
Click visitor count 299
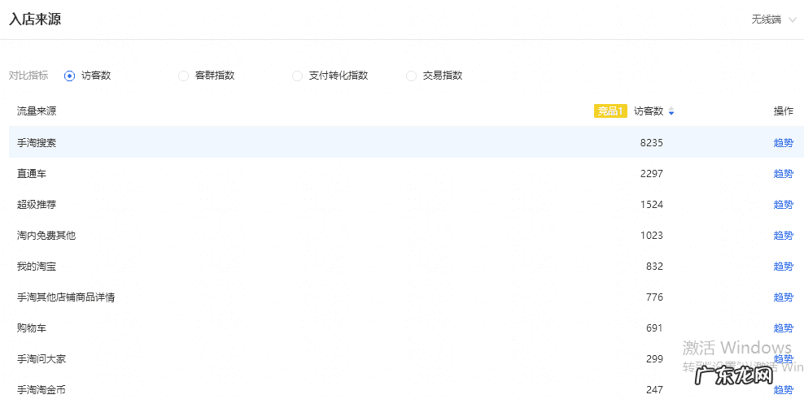[654, 358]
